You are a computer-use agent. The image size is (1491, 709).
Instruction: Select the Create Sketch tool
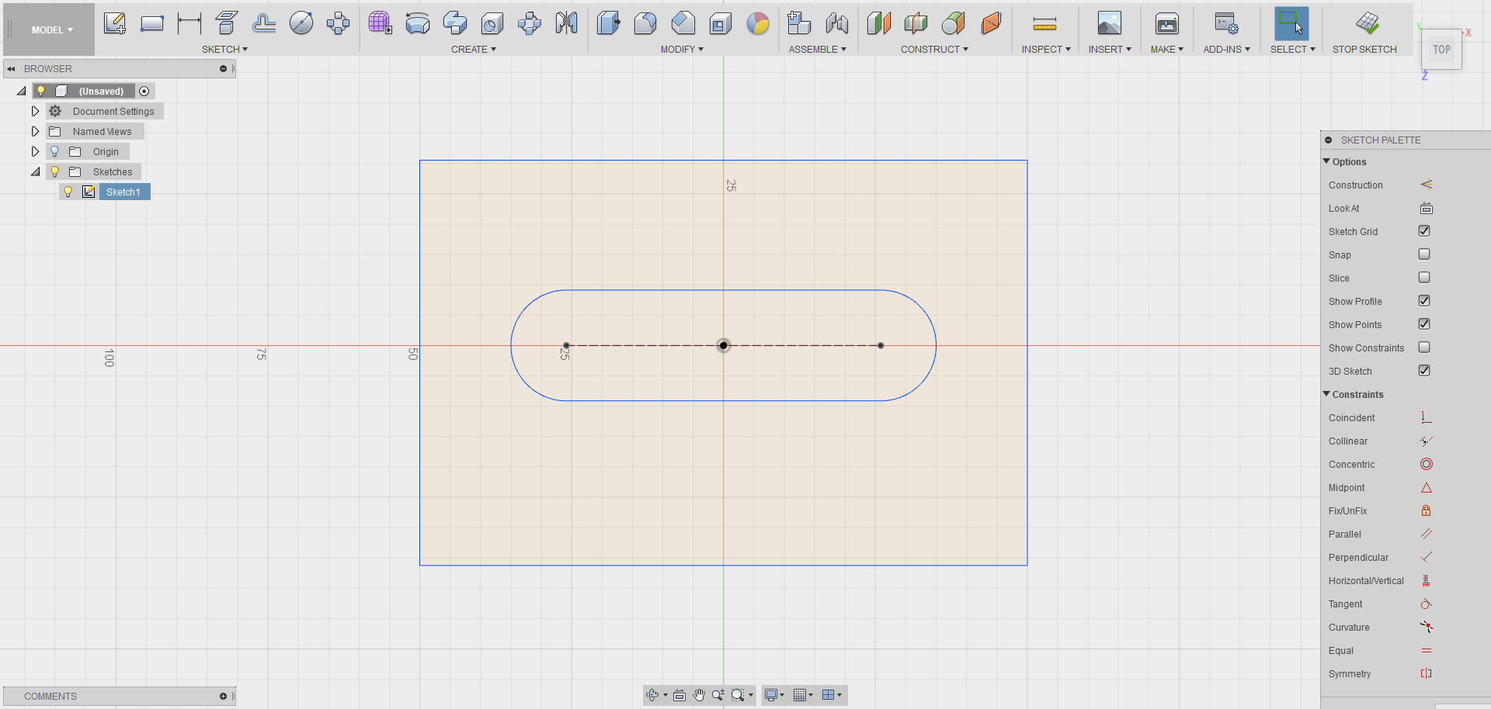coord(115,23)
